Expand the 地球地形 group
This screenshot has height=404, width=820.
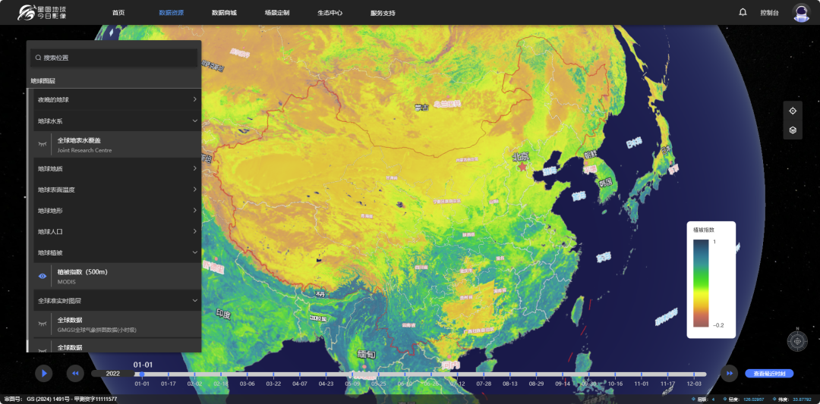tap(117, 211)
